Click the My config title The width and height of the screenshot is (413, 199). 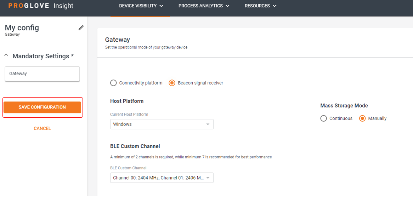click(22, 28)
